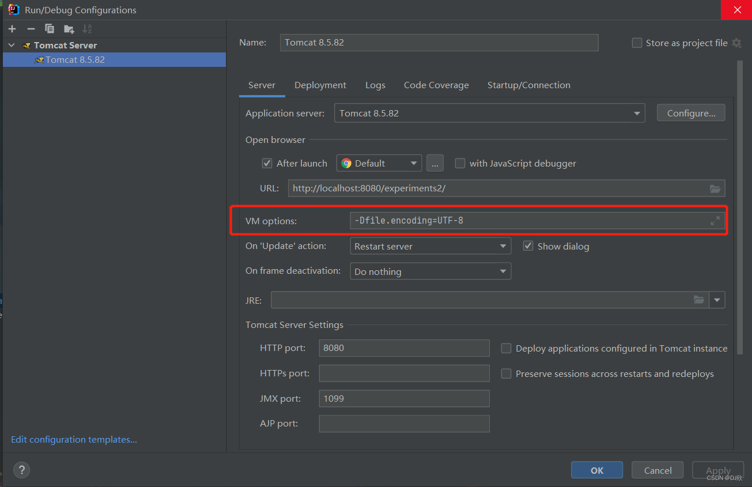Switch to the Server tab

tap(262, 85)
